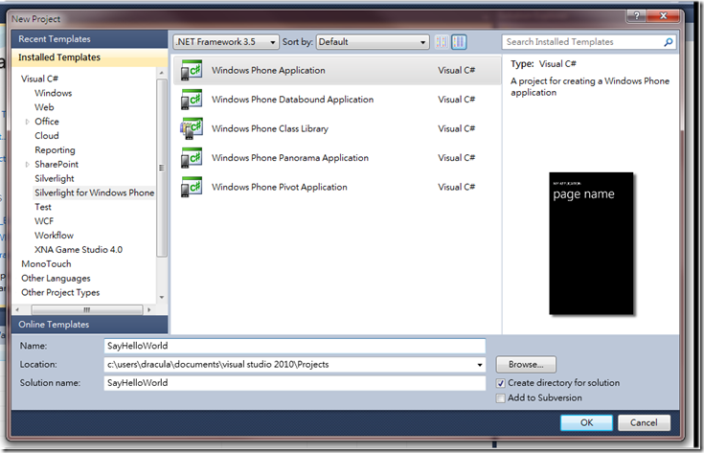Select the Other Languages node
Screen dimensions: 704x453
pyautogui.click(x=56, y=279)
